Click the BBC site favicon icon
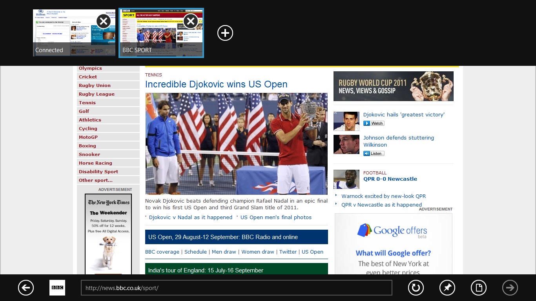Screen dimensions: 536x301 [x=57, y=288]
